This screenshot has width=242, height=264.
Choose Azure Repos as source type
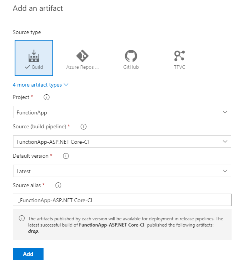tap(82, 60)
